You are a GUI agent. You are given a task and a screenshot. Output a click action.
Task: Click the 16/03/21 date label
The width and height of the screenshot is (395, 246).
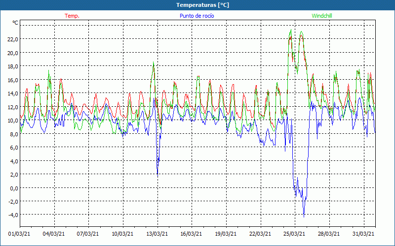[191, 234]
